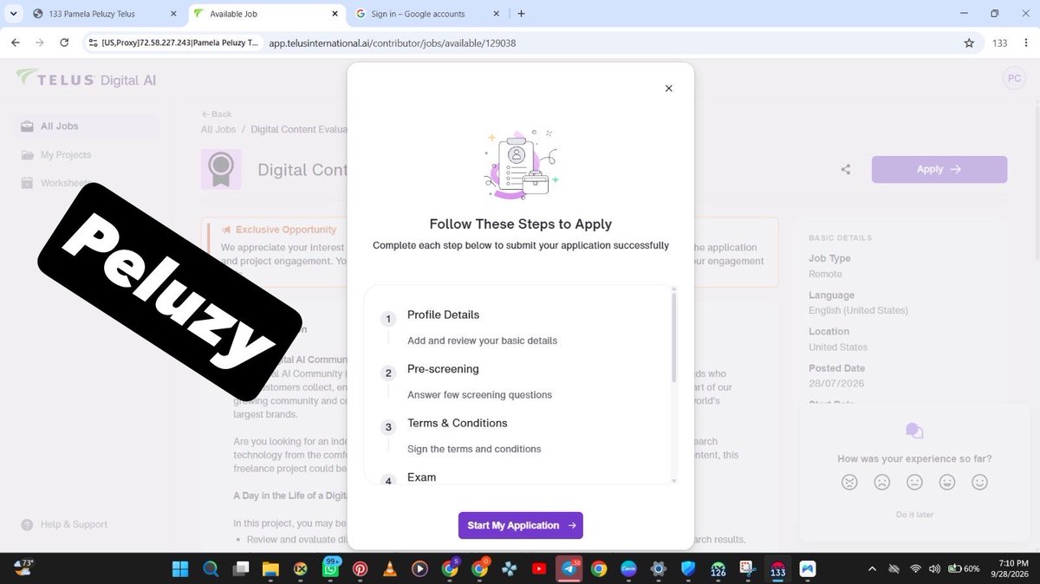This screenshot has height=584, width=1040.
Task: Click step 3 Terms & Conditions
Action: pos(458,423)
